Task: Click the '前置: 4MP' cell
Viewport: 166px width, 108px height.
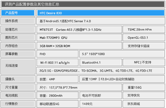Action: [58, 79]
